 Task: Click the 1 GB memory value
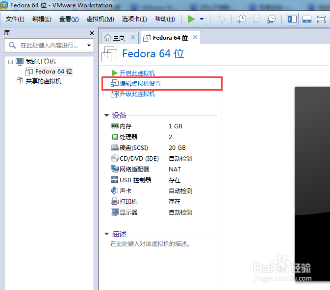point(176,126)
